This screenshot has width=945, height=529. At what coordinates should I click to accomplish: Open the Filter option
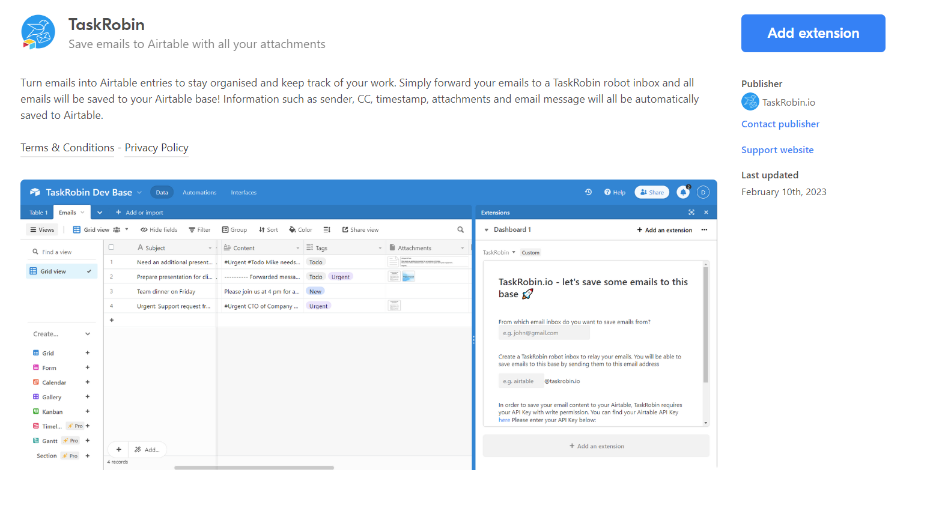199,230
